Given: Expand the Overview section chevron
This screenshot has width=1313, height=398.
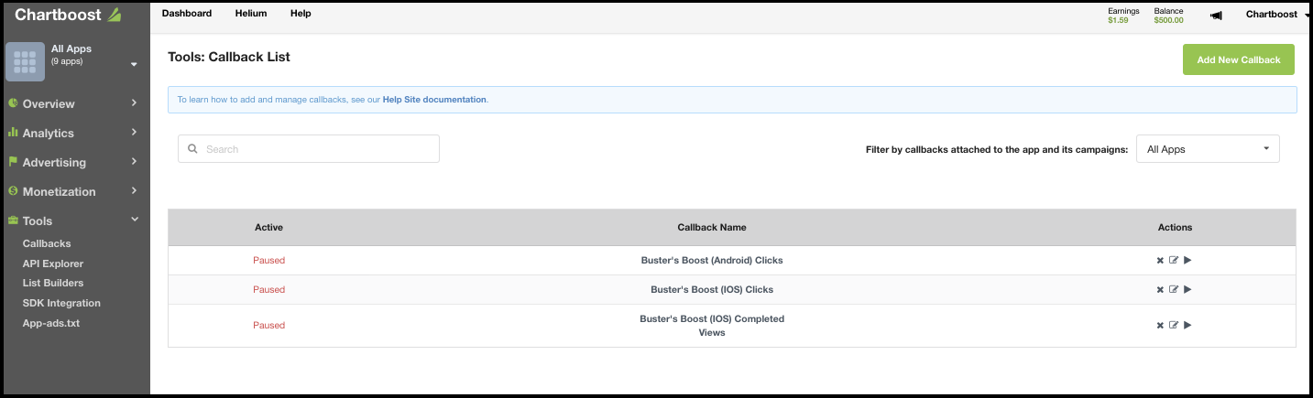Looking at the screenshot, I should tap(134, 102).
